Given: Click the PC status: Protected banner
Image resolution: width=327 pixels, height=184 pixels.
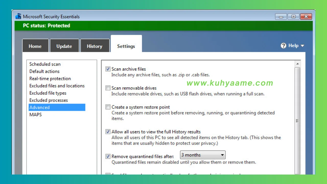Looking at the screenshot, I should click(x=163, y=26).
